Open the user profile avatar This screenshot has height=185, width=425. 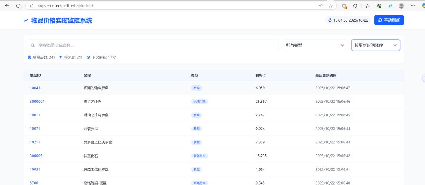pos(401,5)
